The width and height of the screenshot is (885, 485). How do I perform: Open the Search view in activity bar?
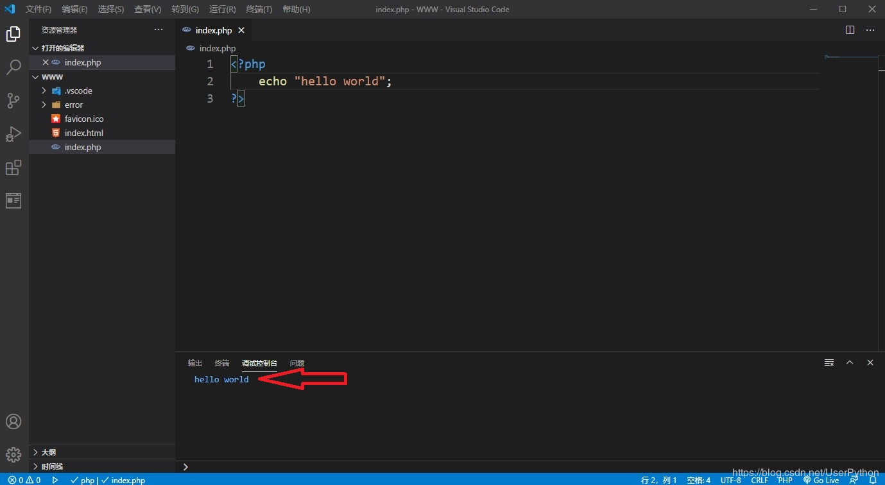tap(13, 67)
